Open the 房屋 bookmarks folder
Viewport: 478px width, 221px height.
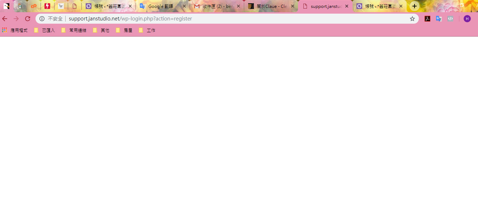click(x=124, y=30)
